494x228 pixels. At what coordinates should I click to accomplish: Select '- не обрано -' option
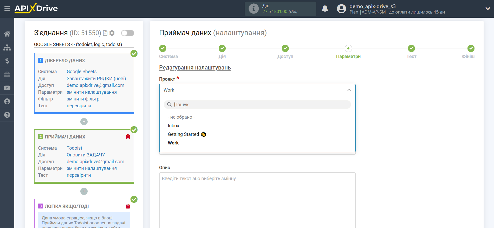181,117
